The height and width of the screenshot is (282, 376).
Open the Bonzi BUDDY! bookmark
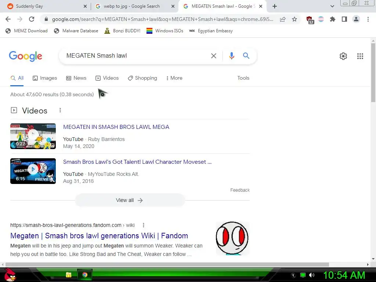point(122,31)
